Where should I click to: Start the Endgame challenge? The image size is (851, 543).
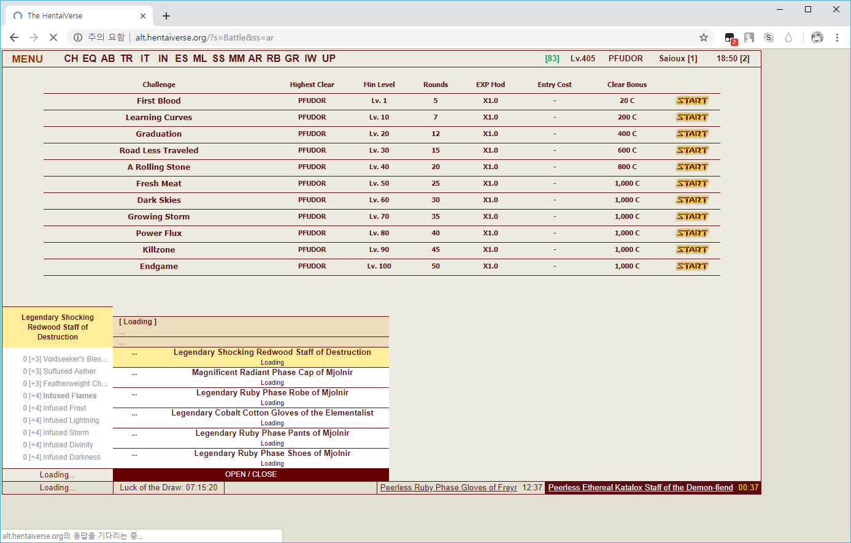tap(692, 266)
